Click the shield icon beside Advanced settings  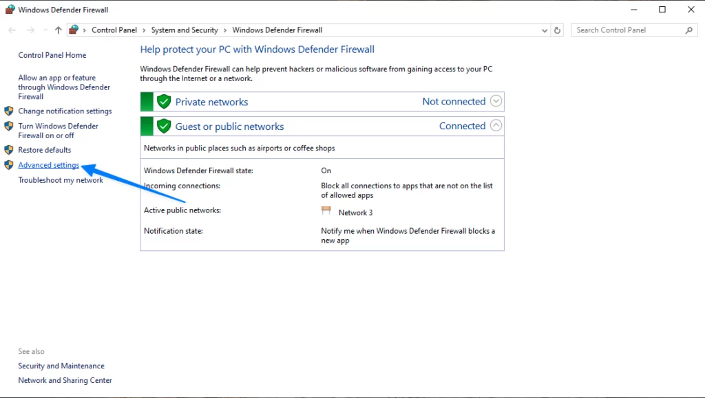(x=8, y=165)
